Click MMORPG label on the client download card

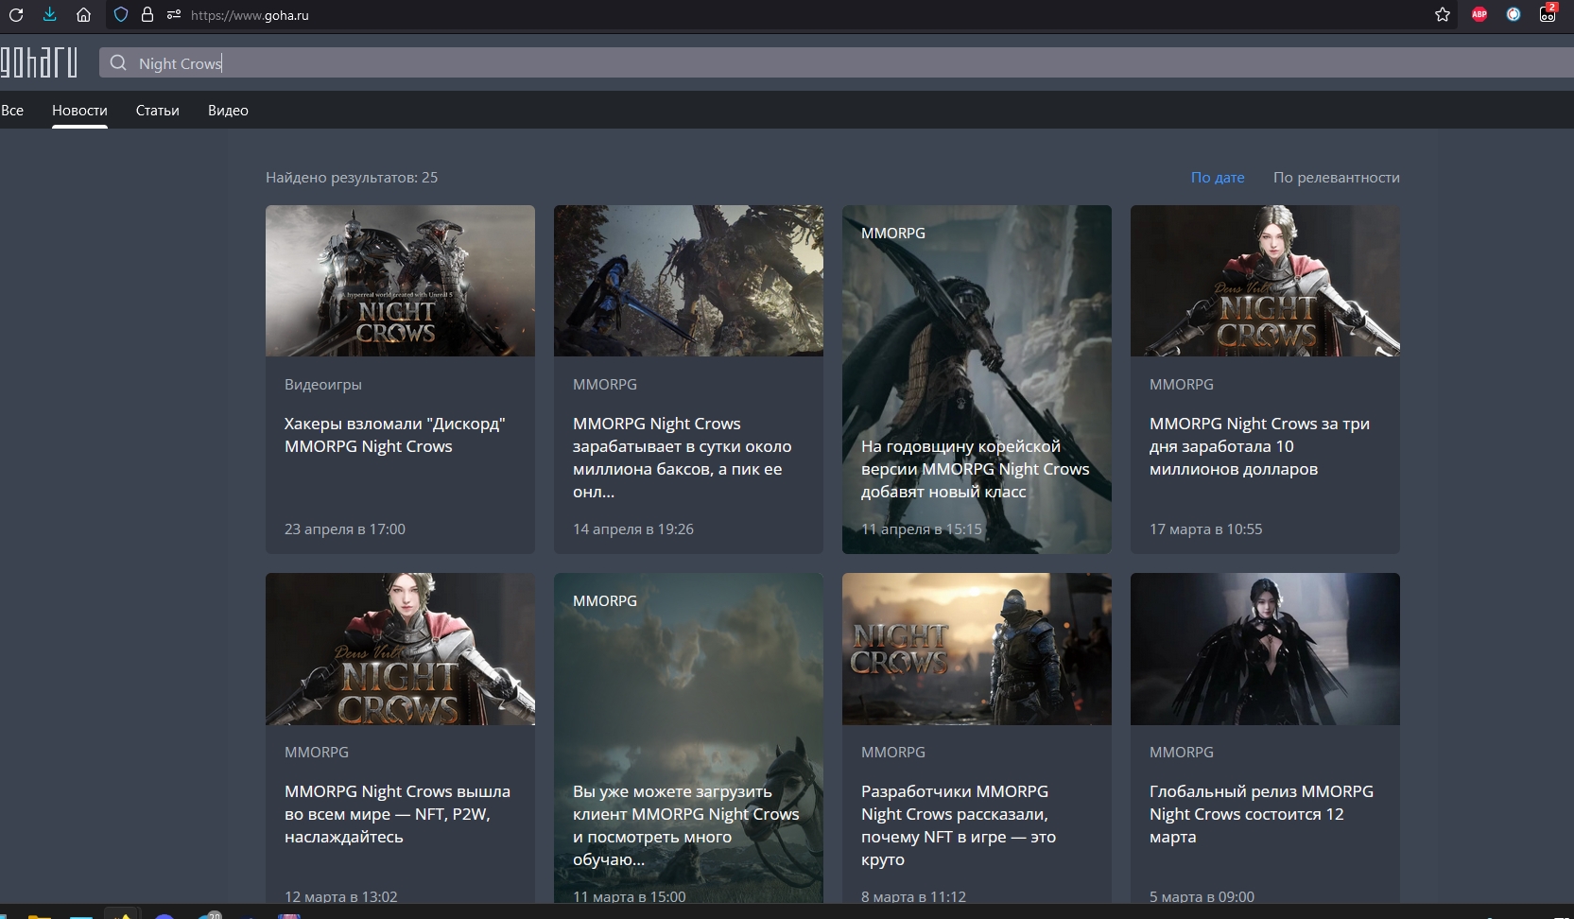(x=605, y=600)
